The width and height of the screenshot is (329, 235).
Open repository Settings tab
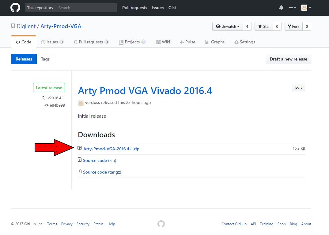tap(245, 42)
